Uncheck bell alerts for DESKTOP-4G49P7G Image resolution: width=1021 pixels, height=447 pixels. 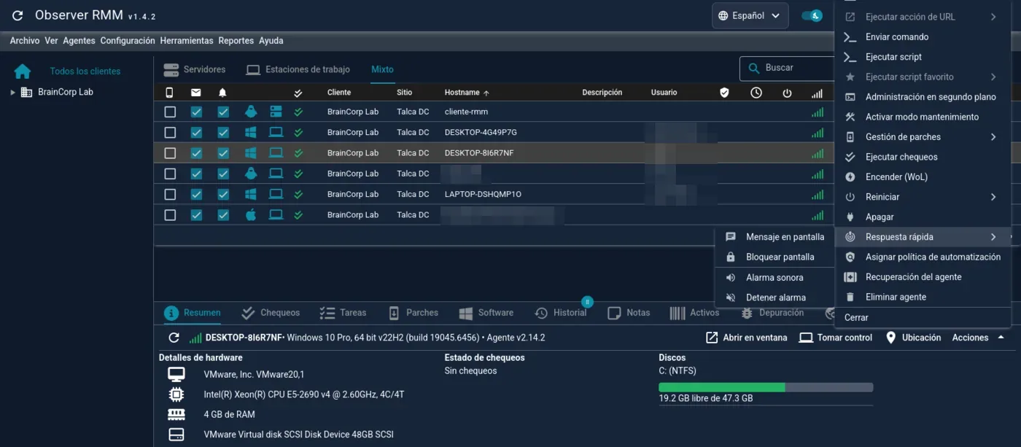(x=223, y=132)
